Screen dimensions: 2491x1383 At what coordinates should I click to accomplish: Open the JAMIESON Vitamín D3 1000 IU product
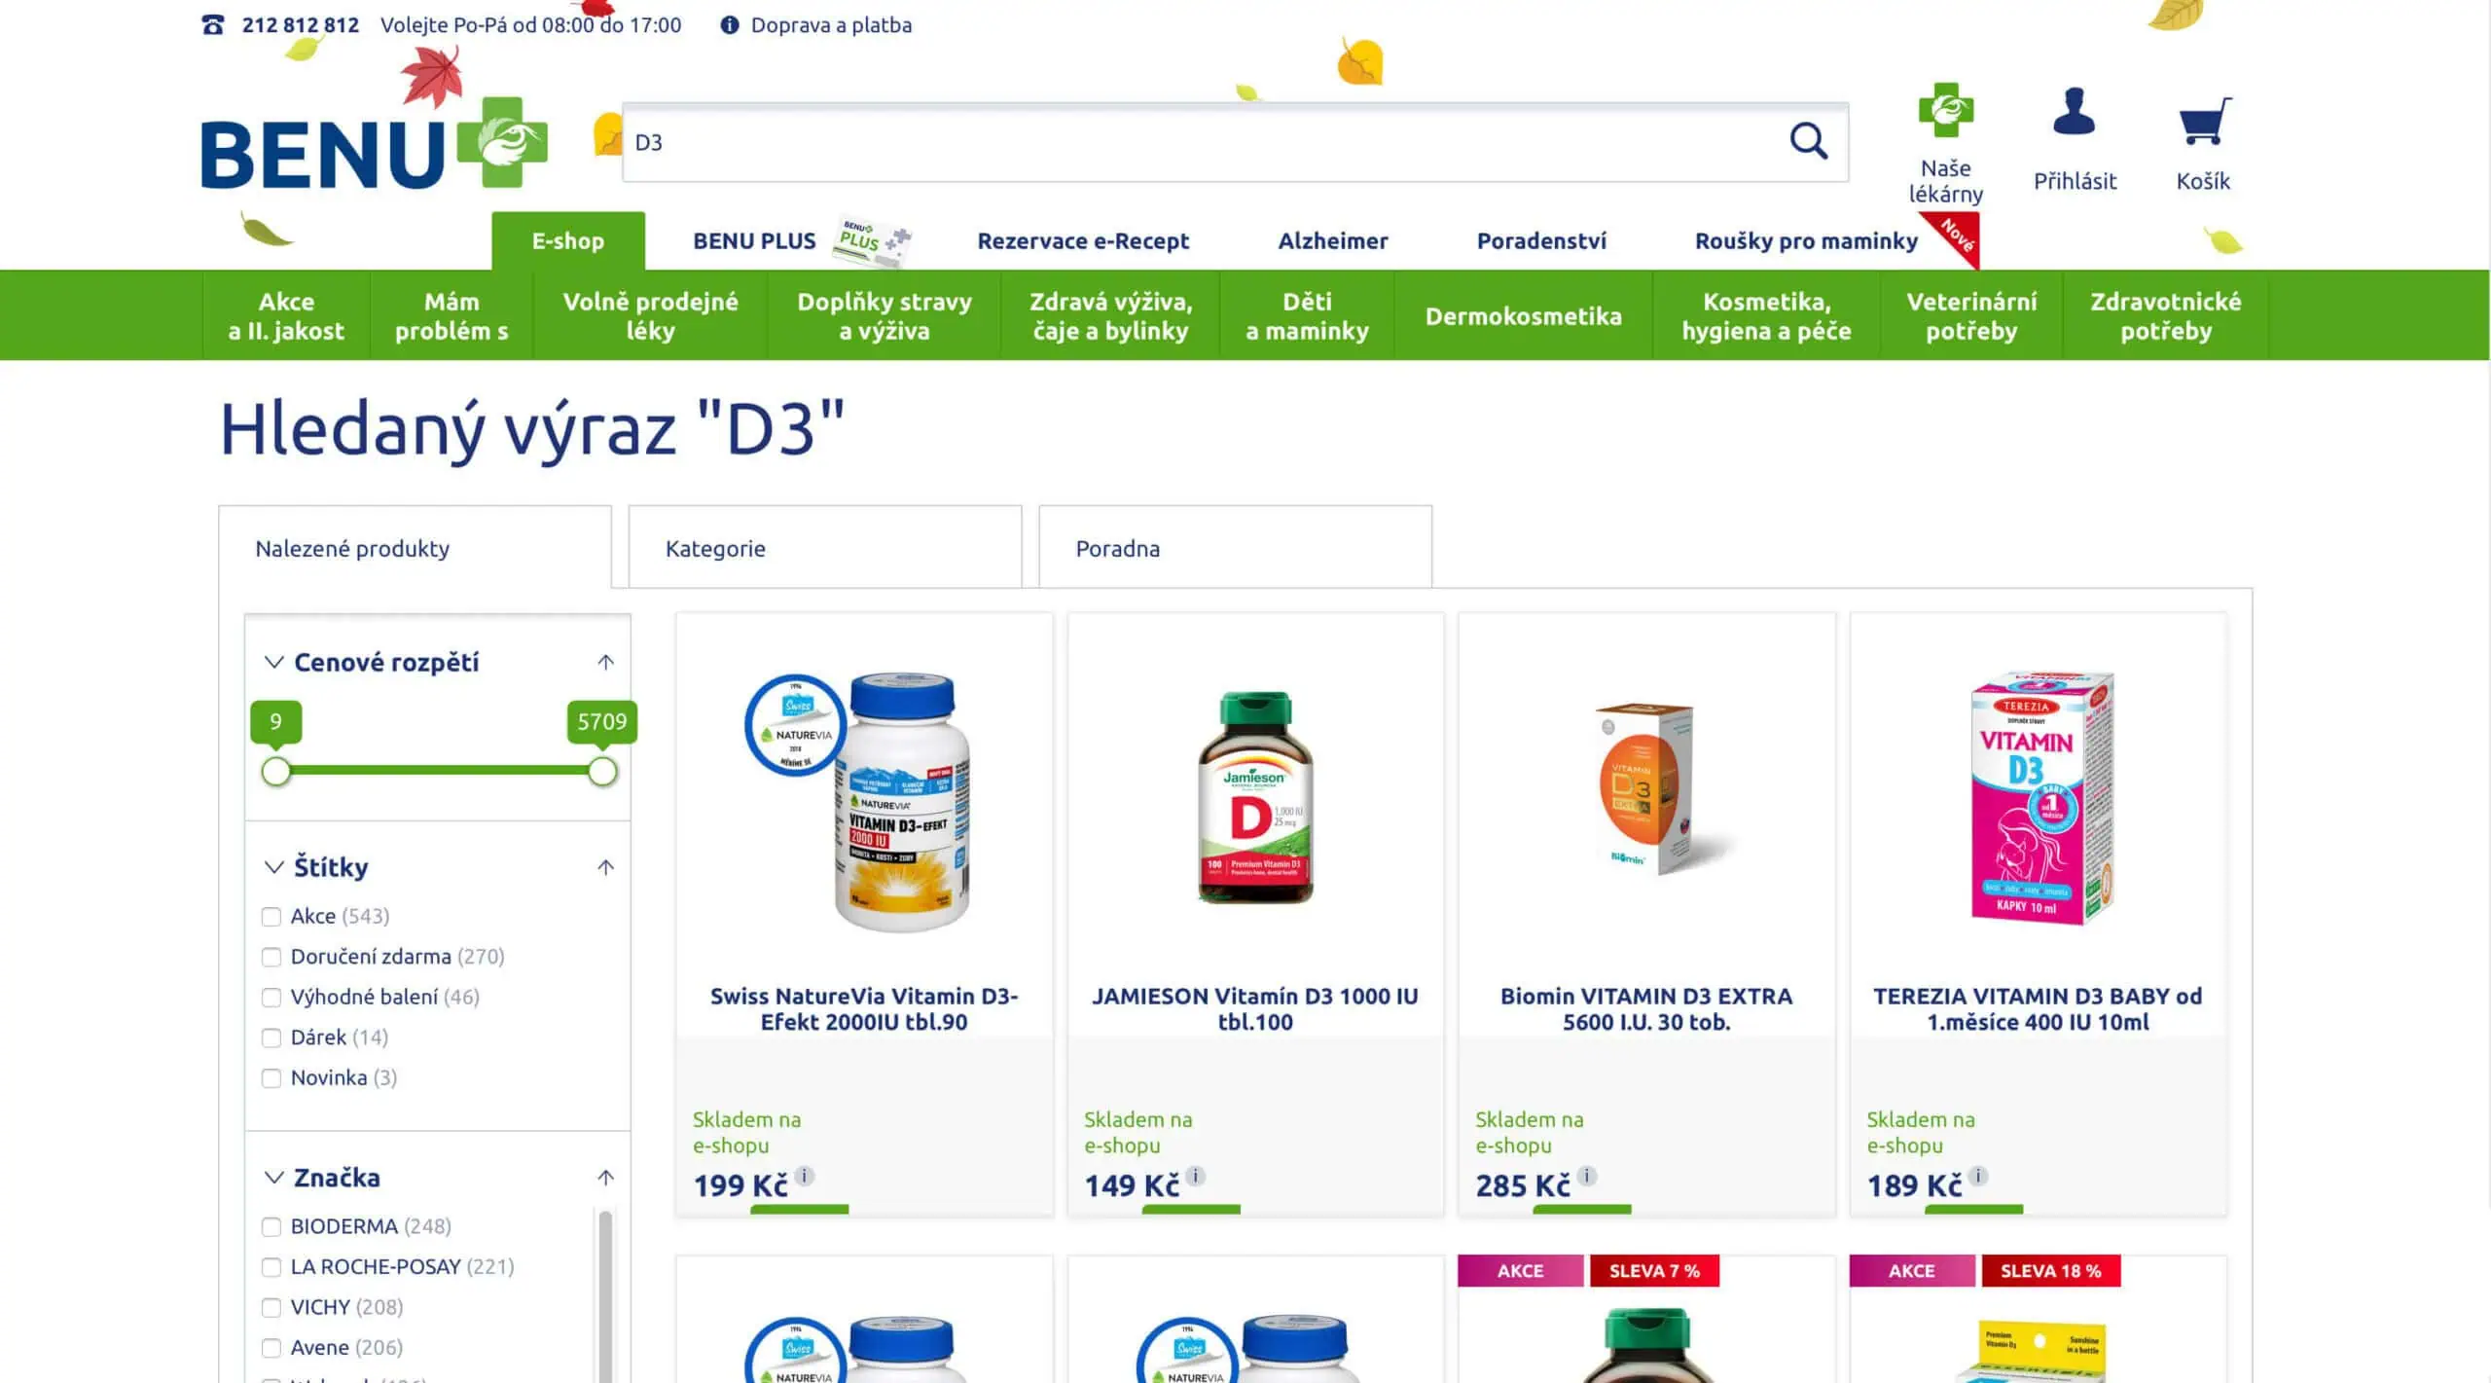1256,1009
